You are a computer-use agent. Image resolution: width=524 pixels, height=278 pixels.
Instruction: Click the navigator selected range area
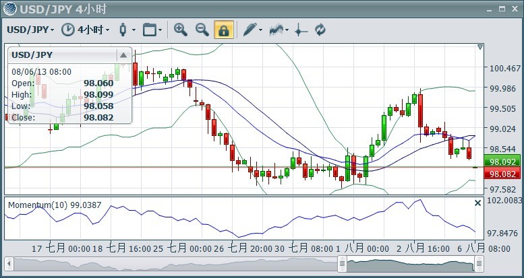click(411, 264)
